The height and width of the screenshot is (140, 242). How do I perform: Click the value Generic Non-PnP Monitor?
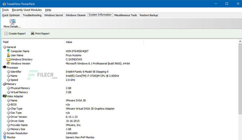pos(80,137)
